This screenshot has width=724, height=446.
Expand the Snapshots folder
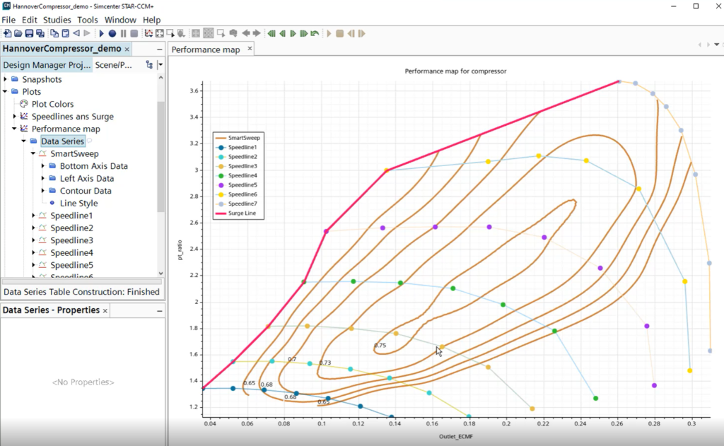6,78
